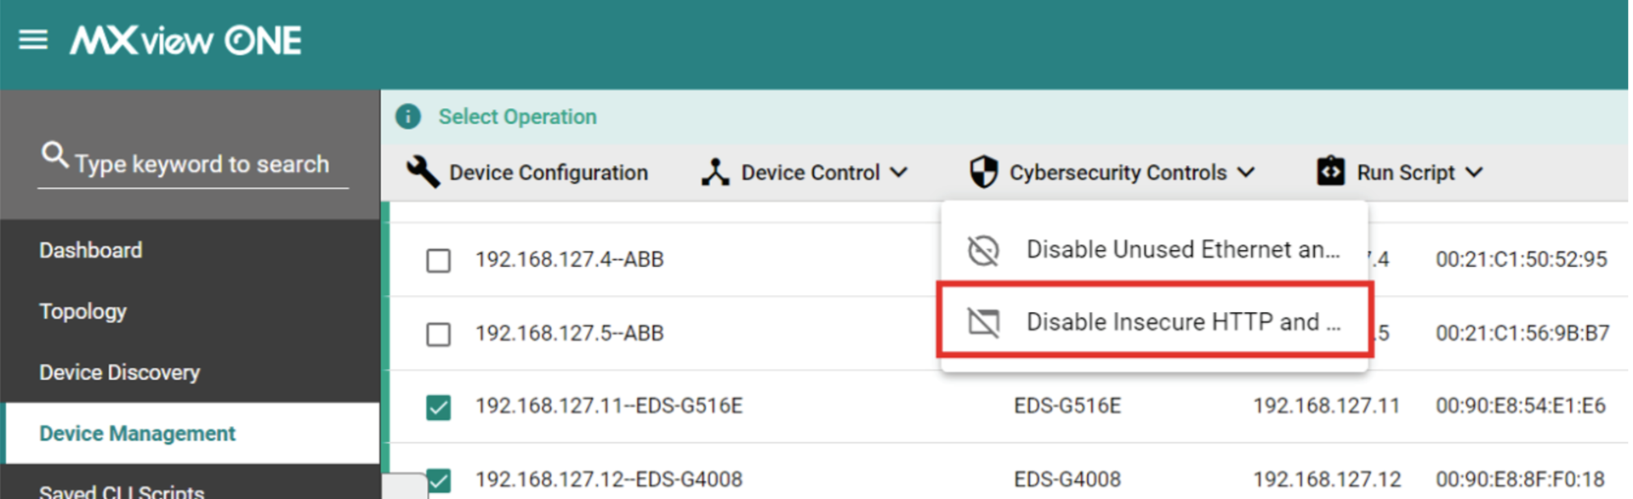Screen dimensions: 1633x499
Task: Click the Disable Insecure HTTP icon
Action: (x=983, y=322)
